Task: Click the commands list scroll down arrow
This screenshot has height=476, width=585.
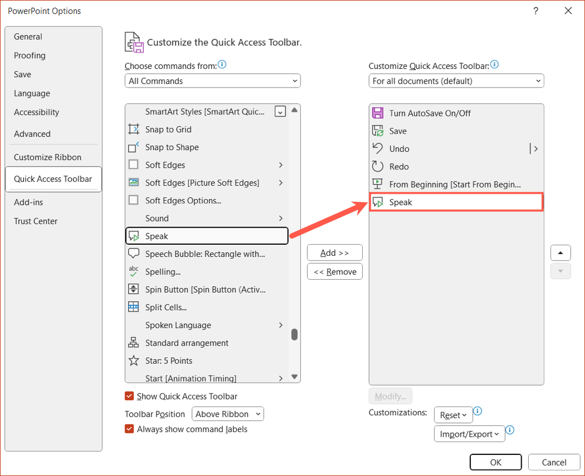Action: click(294, 377)
